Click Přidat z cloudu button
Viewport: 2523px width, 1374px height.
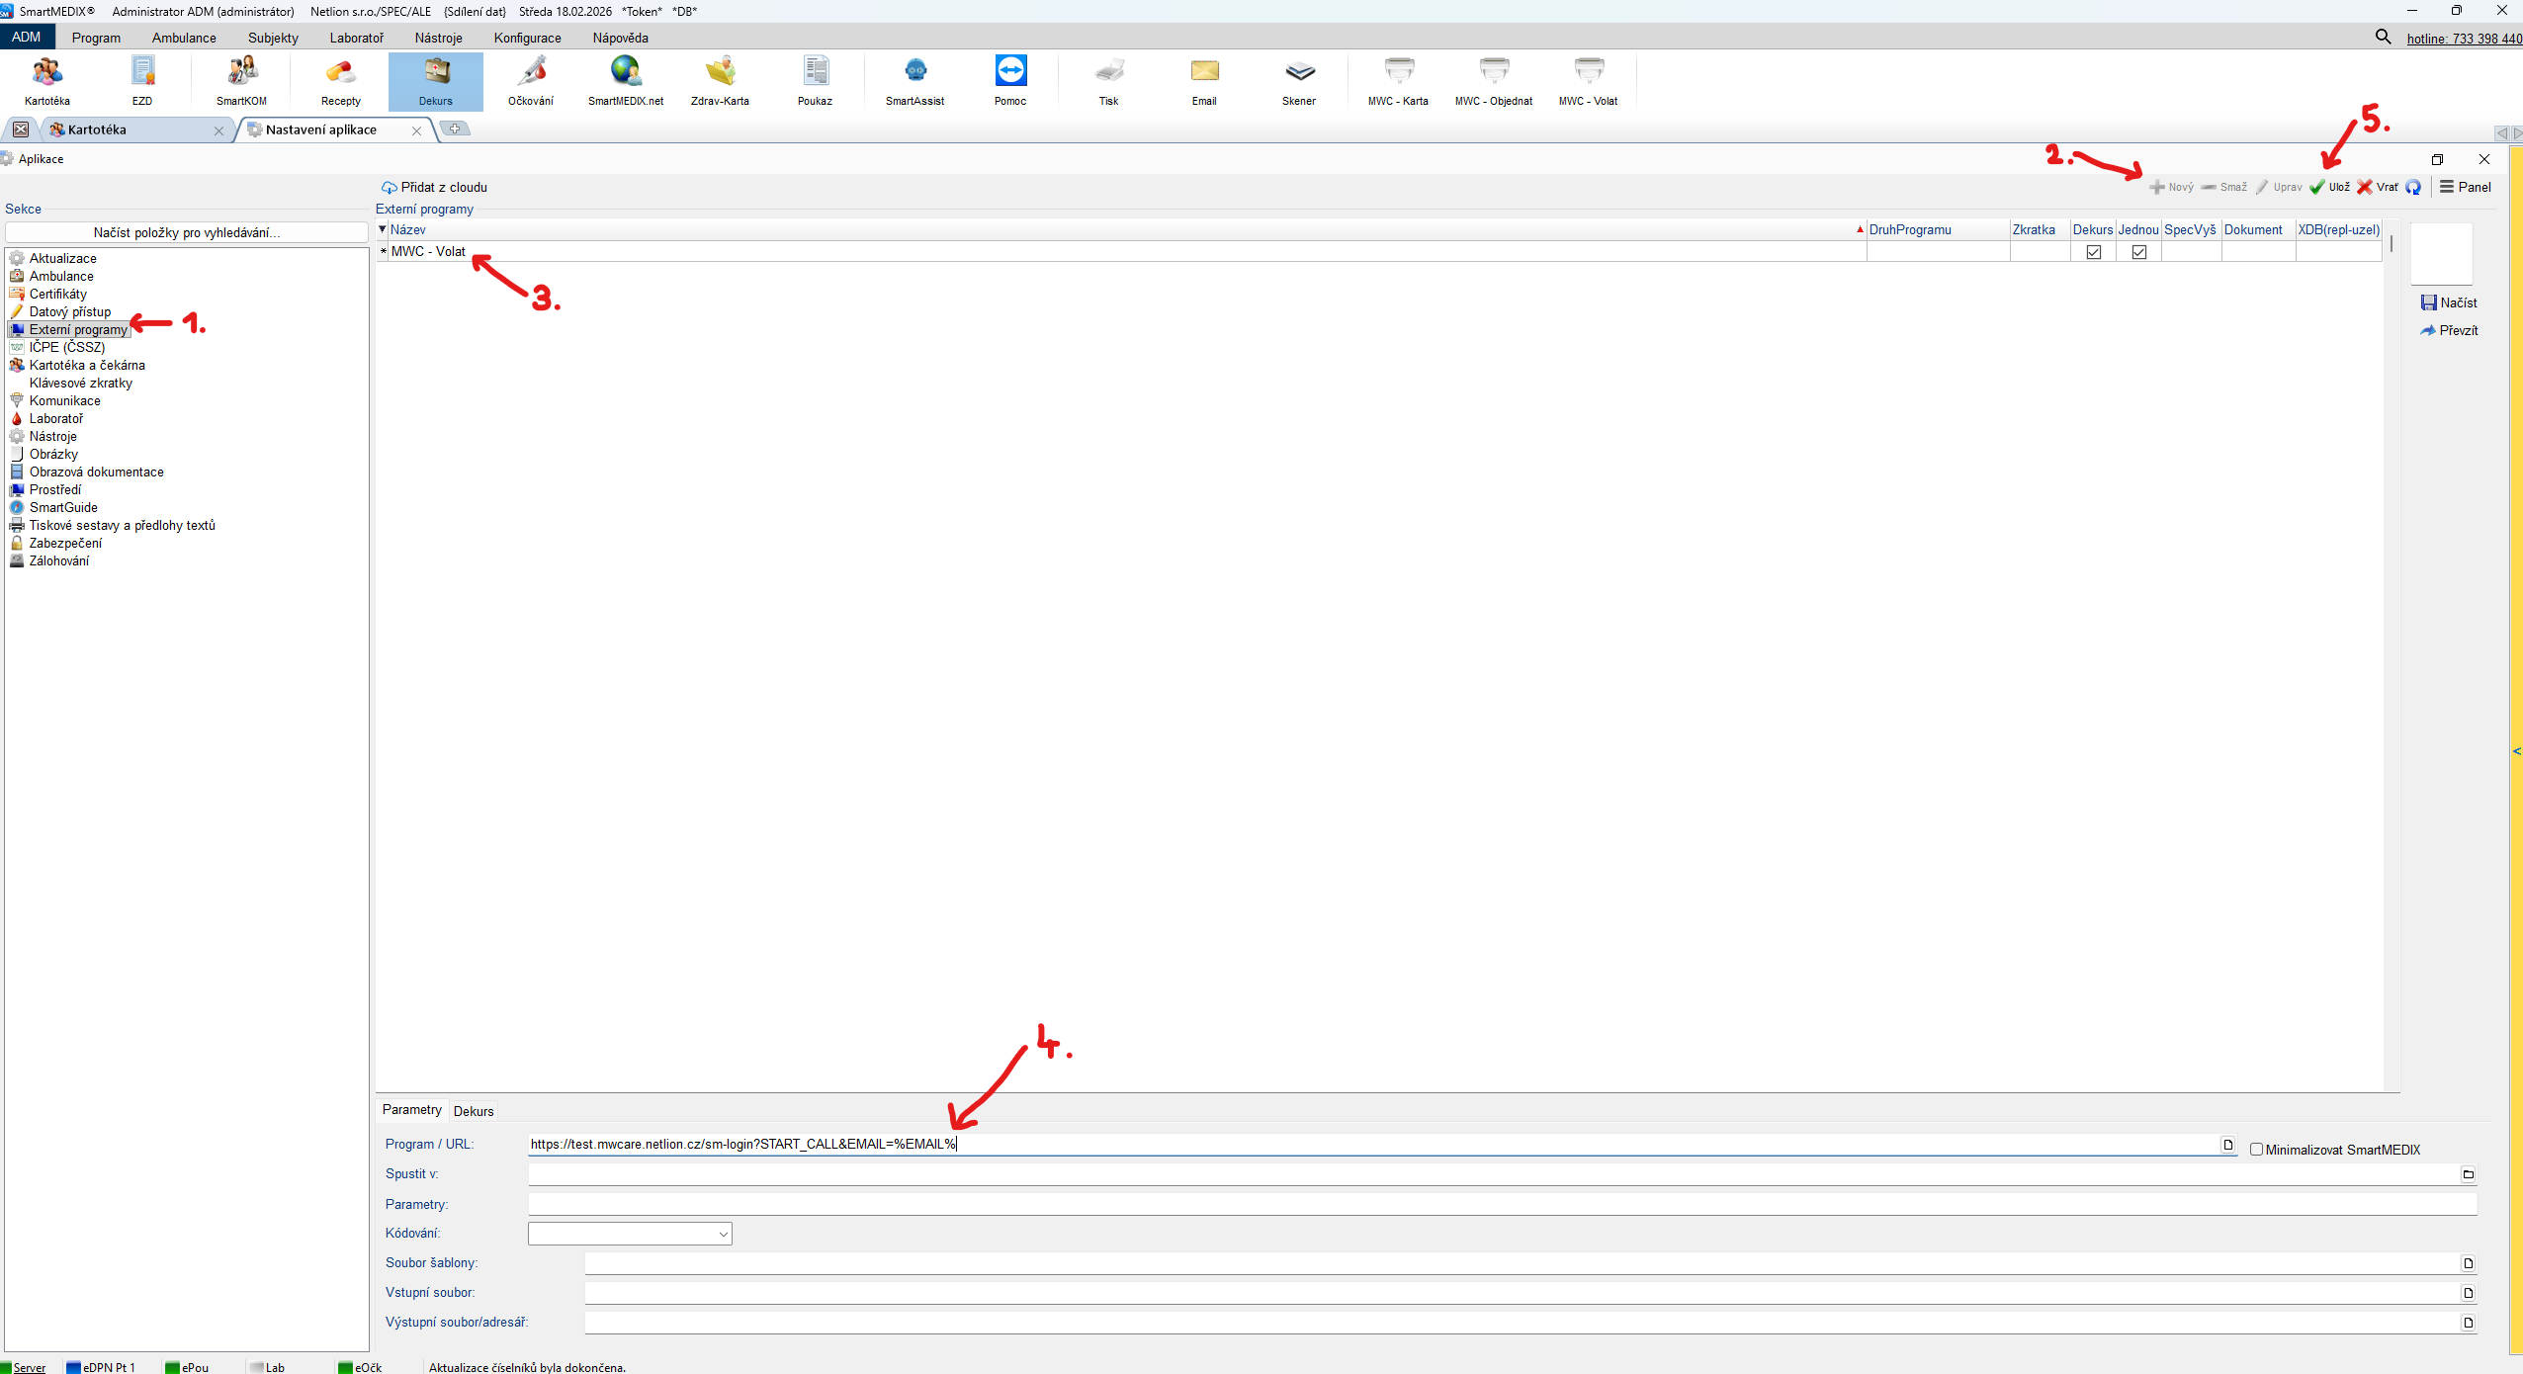(434, 187)
